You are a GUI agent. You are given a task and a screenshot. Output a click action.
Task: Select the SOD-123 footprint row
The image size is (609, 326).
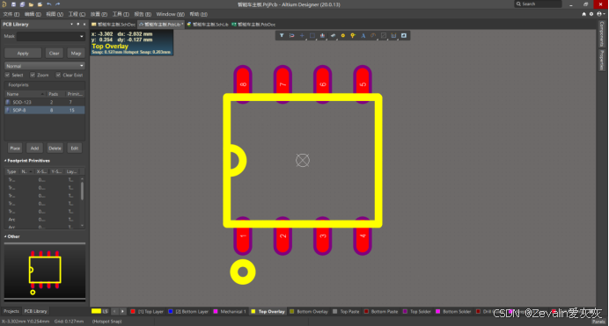pos(45,102)
